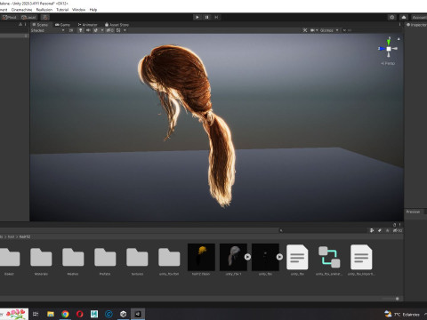Toggle Persp projection label under gizmo

pyautogui.click(x=388, y=63)
